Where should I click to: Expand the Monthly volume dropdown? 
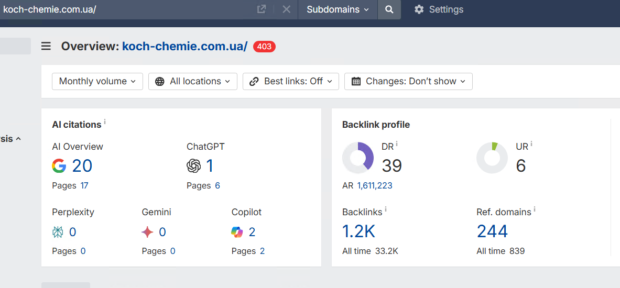tap(97, 81)
